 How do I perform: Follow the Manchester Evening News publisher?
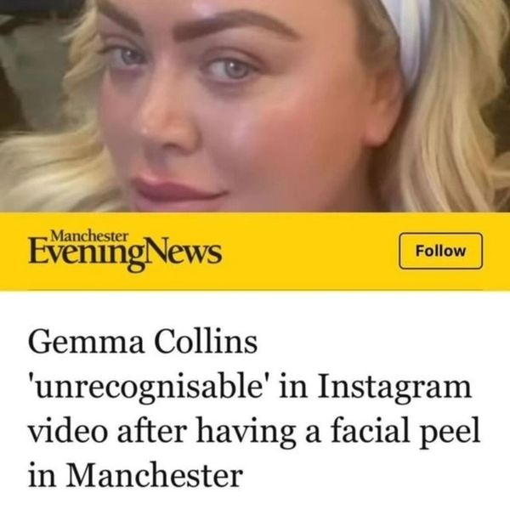click(x=440, y=251)
